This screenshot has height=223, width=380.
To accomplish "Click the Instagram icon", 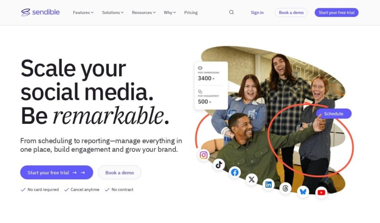I will (204, 155).
